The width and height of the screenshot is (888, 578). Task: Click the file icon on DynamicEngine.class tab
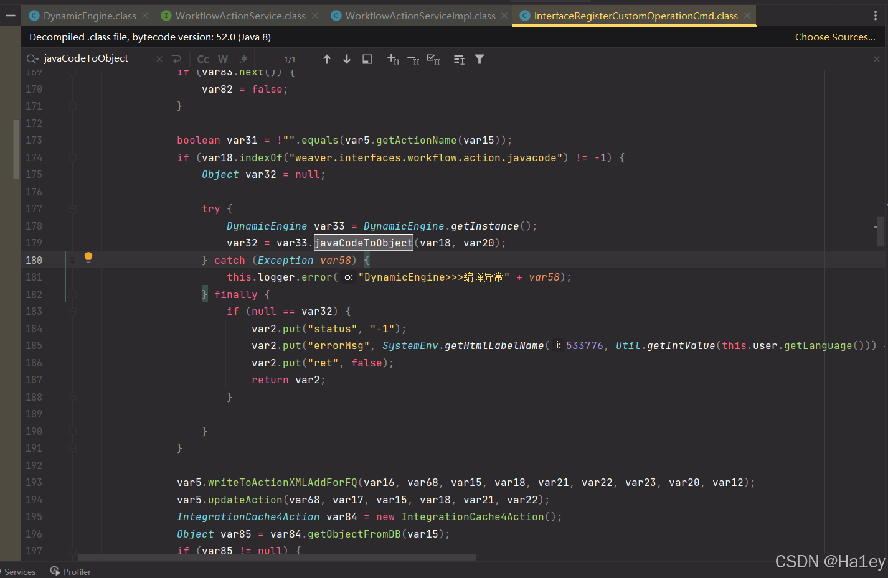coord(34,16)
